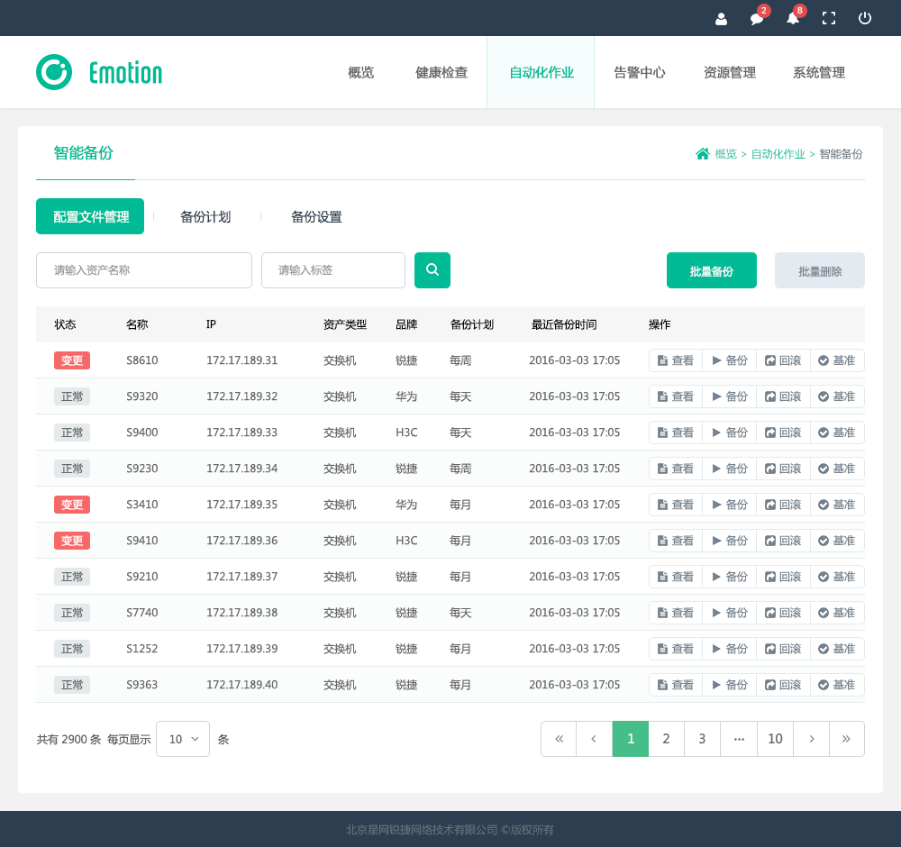Go to next page arrow

(x=811, y=739)
